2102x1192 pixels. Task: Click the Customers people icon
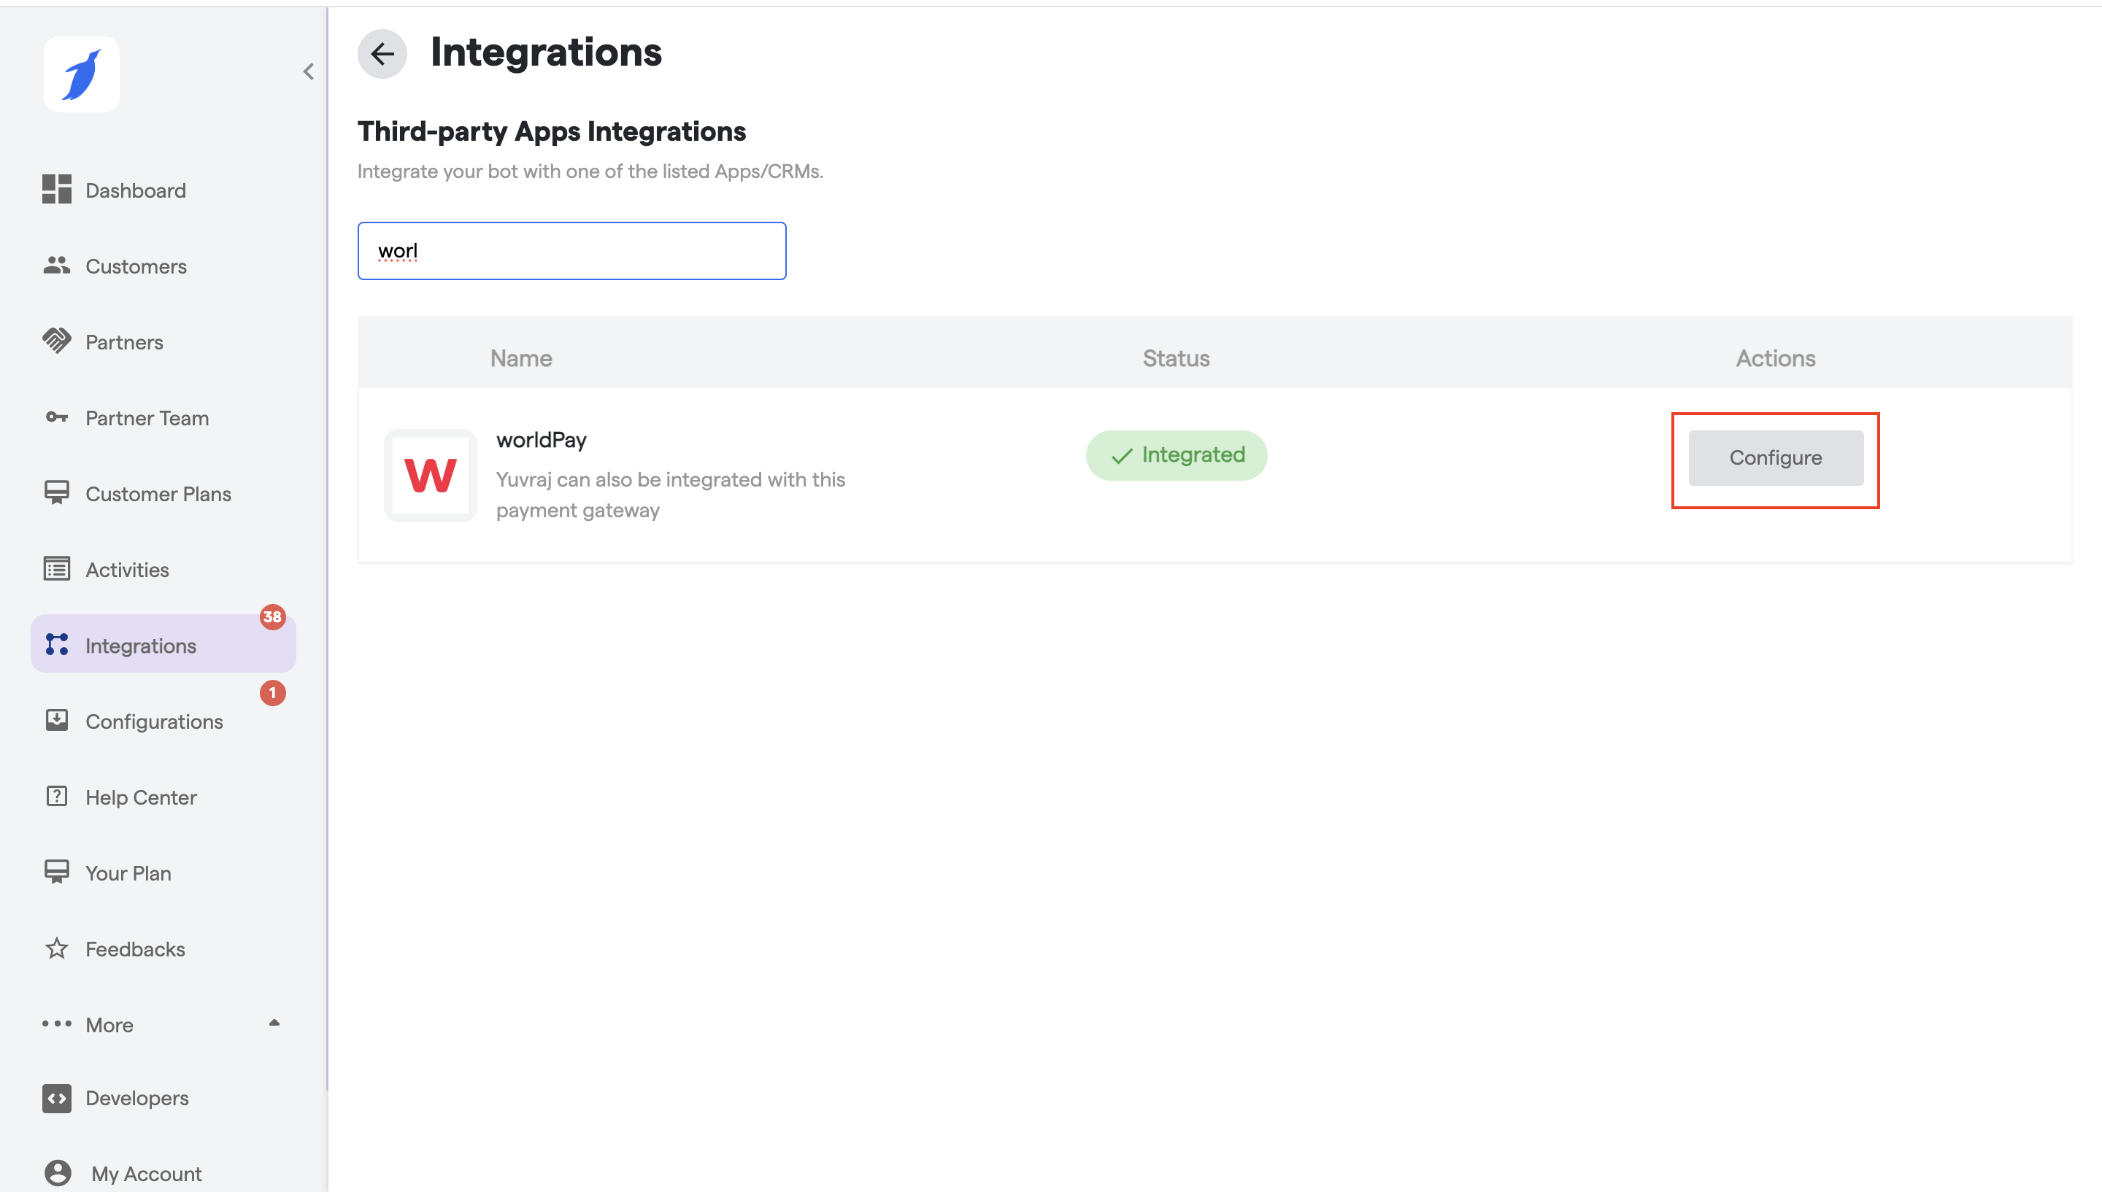(56, 266)
